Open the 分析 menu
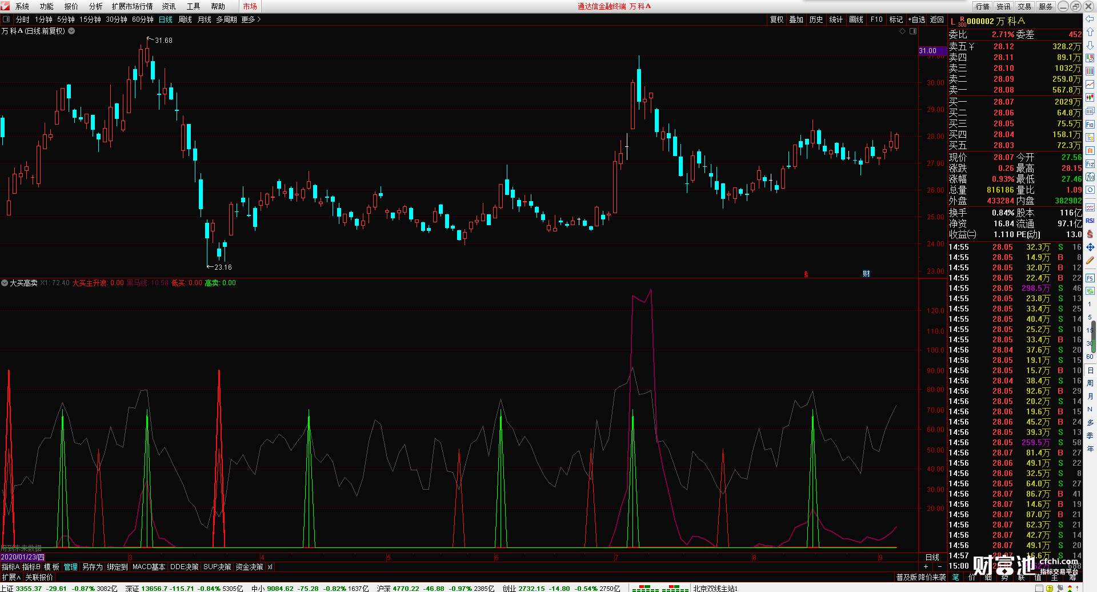This screenshot has height=592, width=1097. coord(96,6)
